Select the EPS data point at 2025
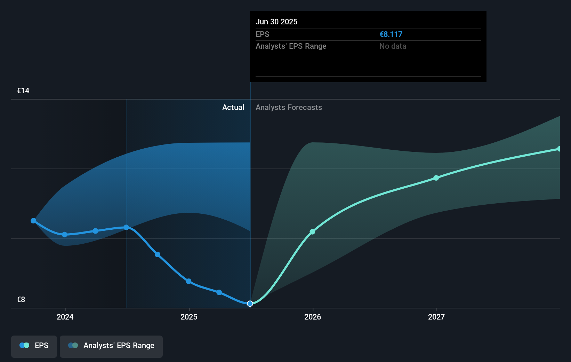Image resolution: width=571 pixels, height=362 pixels. click(188, 281)
